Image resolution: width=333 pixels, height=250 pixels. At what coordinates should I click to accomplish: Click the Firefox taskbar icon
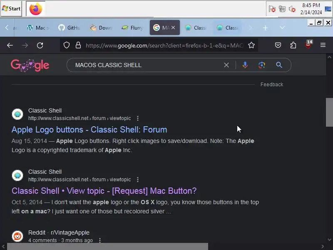36,9
